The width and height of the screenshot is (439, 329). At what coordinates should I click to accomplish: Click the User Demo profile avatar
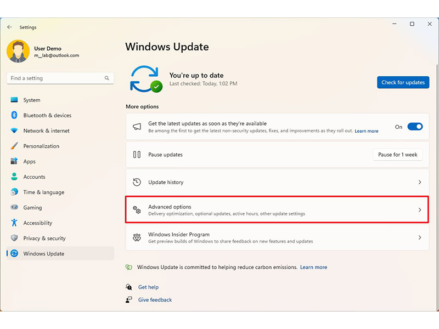coord(18,51)
